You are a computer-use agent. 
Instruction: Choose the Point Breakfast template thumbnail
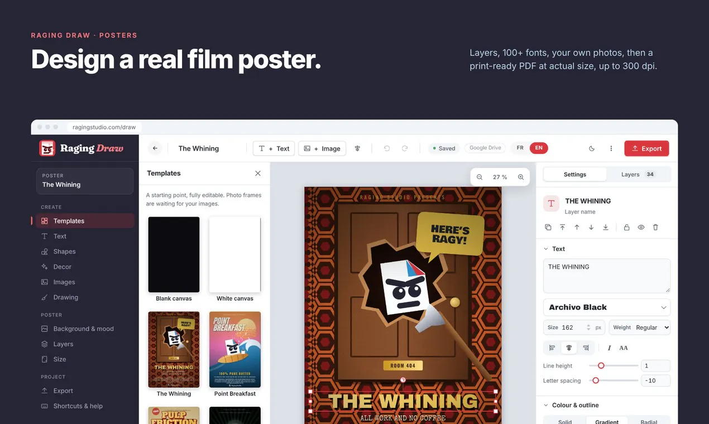point(235,349)
